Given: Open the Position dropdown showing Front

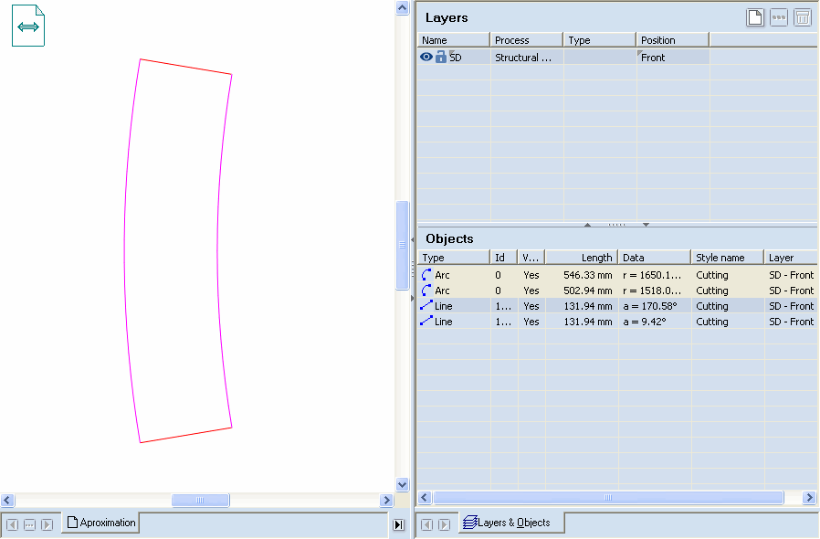Looking at the screenshot, I should [672, 57].
